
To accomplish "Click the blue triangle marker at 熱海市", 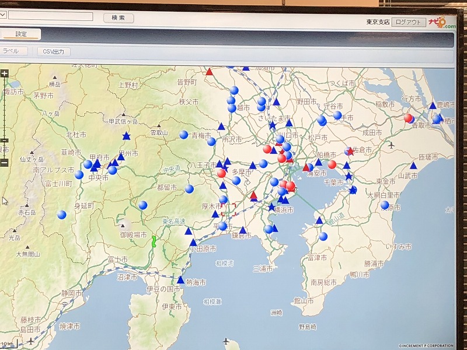I will coord(180,281).
